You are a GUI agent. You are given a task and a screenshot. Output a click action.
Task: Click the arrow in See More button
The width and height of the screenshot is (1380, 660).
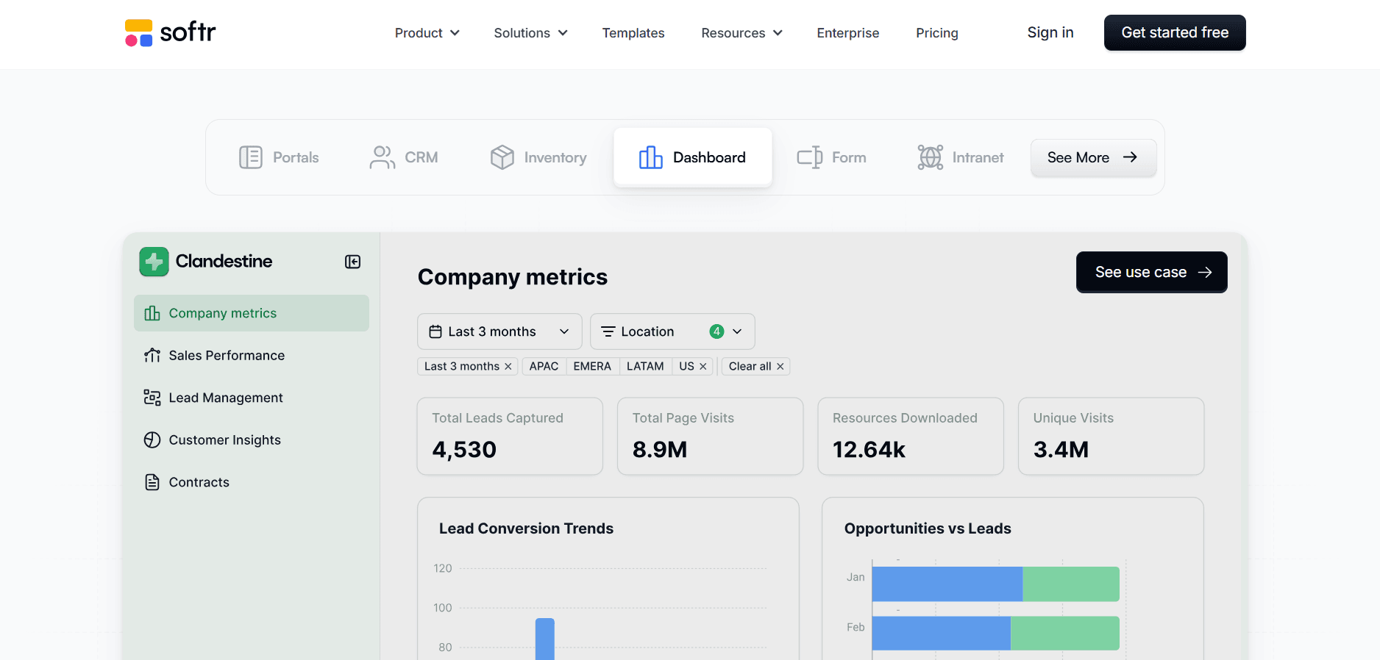tap(1130, 157)
